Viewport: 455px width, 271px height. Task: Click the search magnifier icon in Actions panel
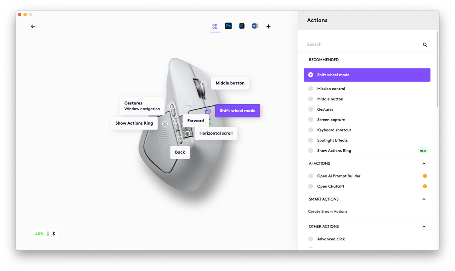click(425, 45)
